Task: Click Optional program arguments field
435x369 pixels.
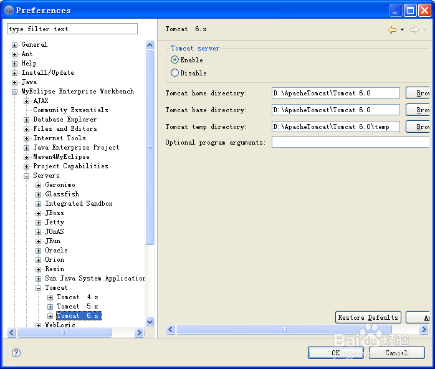Action: 350,142
